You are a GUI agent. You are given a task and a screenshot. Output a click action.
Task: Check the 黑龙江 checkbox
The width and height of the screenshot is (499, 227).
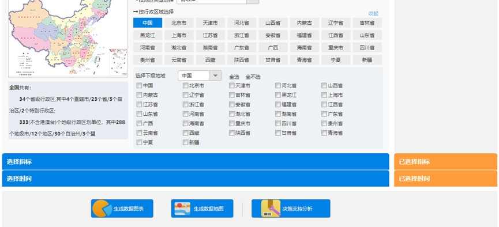pos(278,95)
